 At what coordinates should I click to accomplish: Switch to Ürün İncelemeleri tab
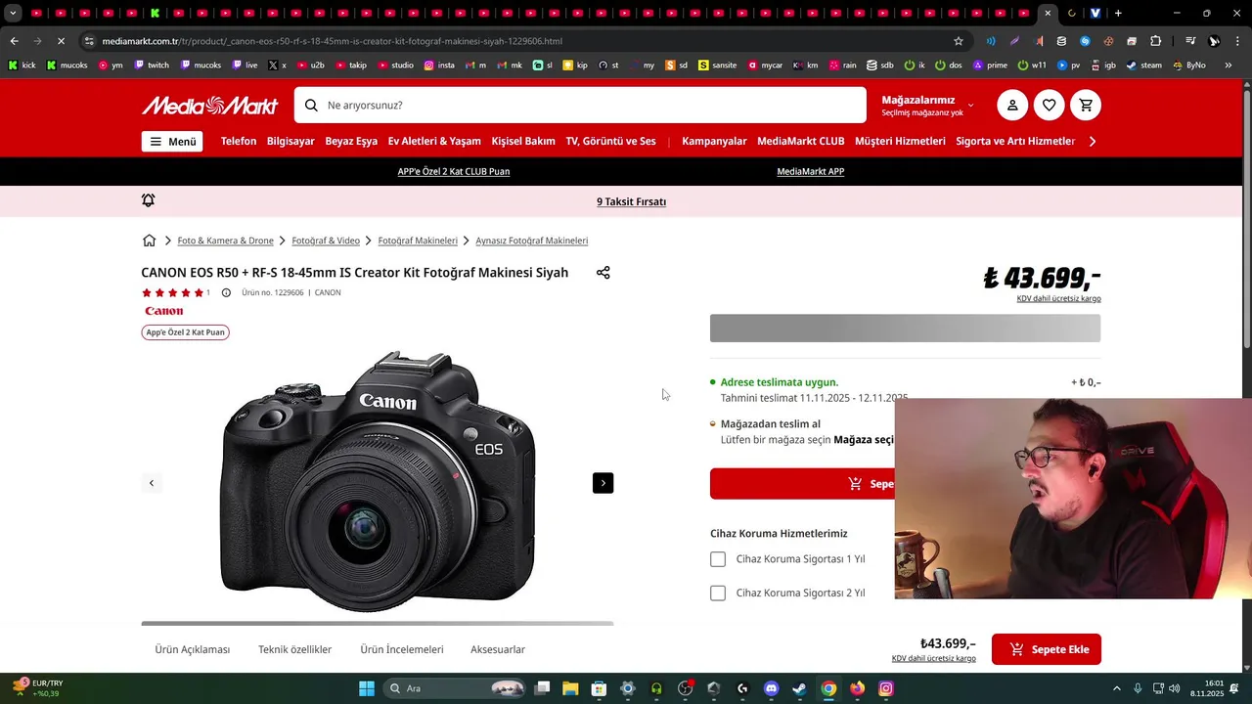point(402,649)
